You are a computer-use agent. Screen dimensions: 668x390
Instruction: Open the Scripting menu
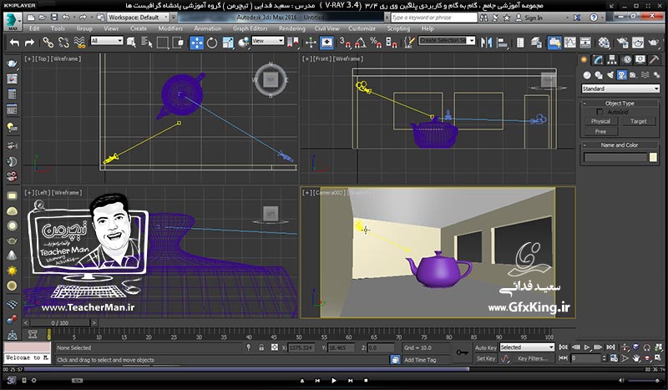pyautogui.click(x=398, y=28)
